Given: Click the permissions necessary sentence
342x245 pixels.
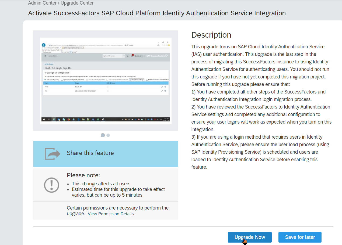Looking at the screenshot, I should click(x=118, y=211).
